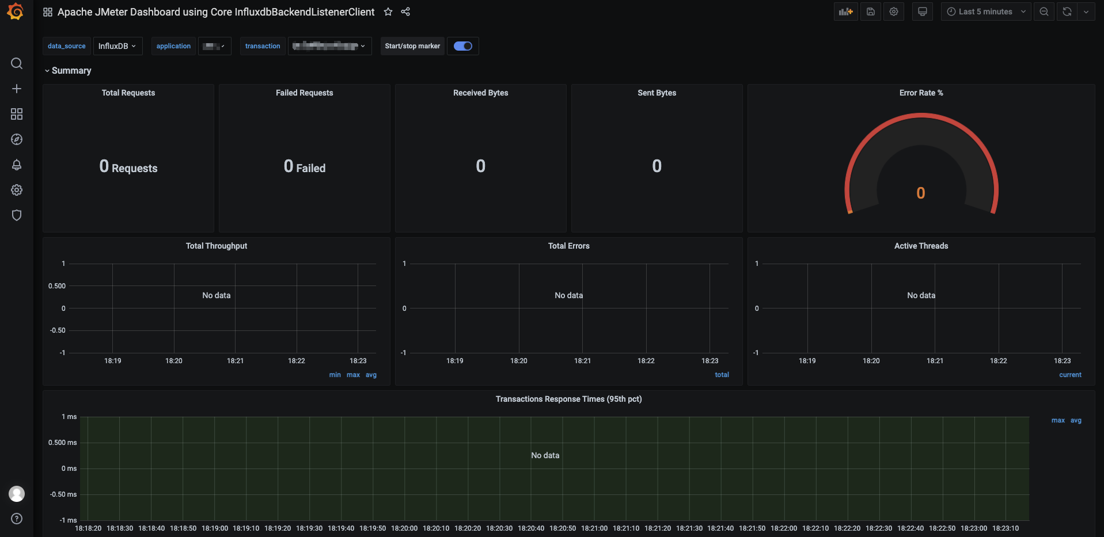The width and height of the screenshot is (1104, 537).
Task: Open the Server Admin shield icon
Action: click(x=17, y=215)
